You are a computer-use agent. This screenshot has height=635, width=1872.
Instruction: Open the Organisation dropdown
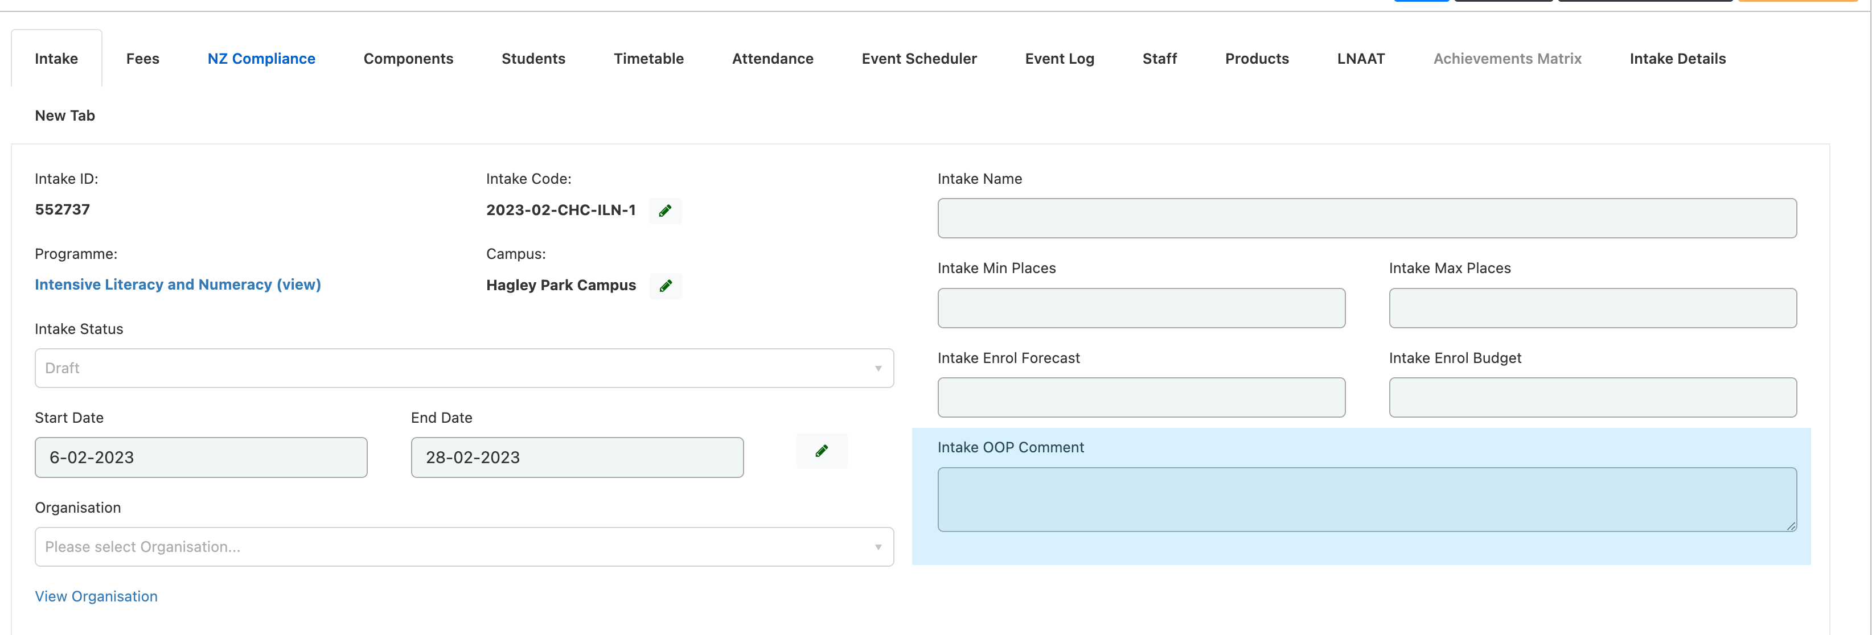coord(463,547)
